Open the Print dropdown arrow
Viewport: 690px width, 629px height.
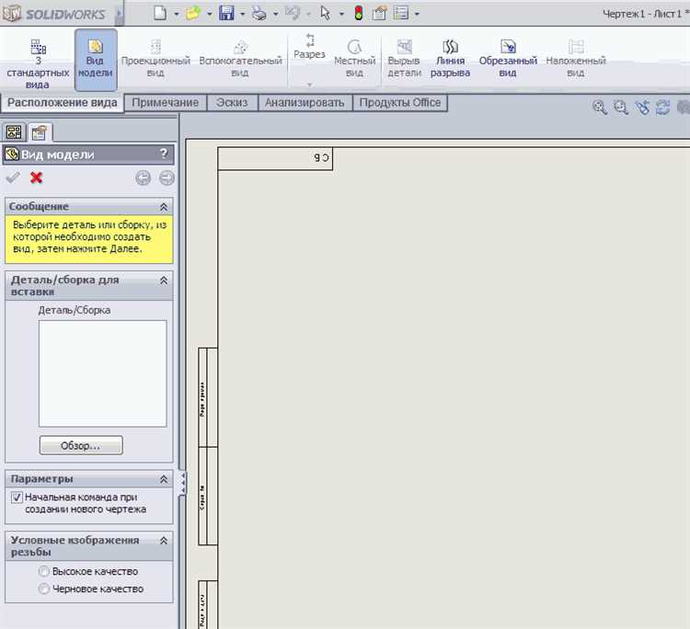(x=275, y=14)
